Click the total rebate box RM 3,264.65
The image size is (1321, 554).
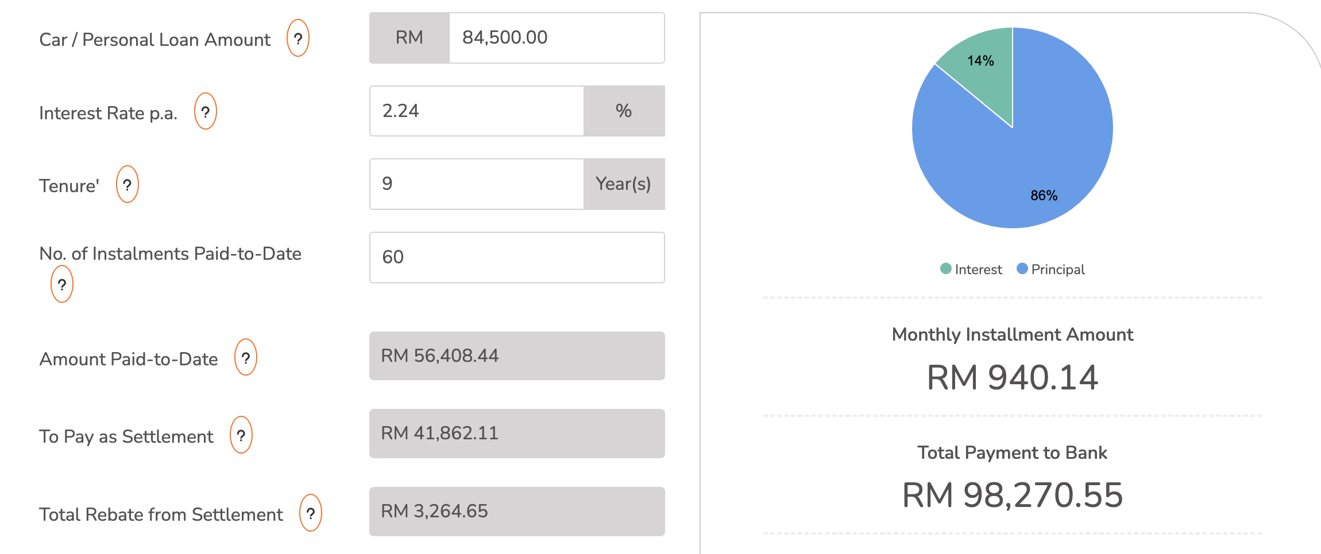click(x=516, y=512)
